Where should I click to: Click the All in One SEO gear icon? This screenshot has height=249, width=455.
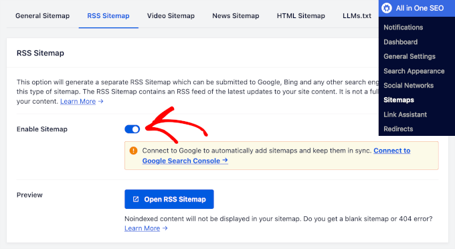pyautogui.click(x=387, y=8)
